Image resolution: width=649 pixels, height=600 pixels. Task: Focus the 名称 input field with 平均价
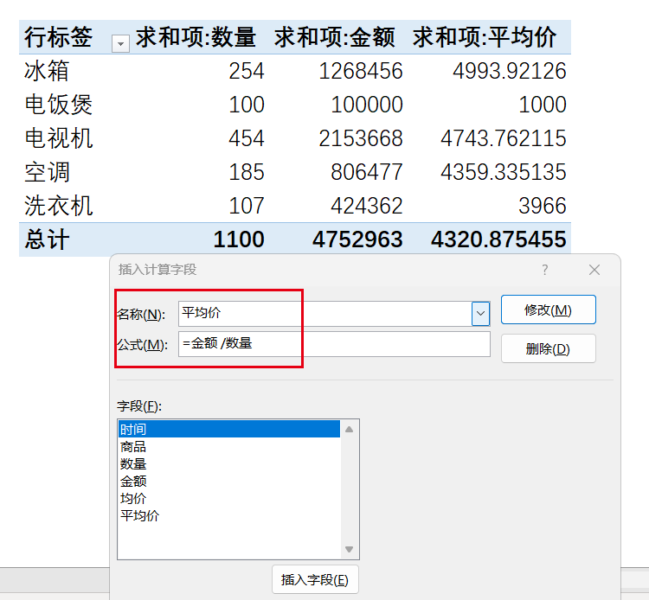[x=324, y=314]
